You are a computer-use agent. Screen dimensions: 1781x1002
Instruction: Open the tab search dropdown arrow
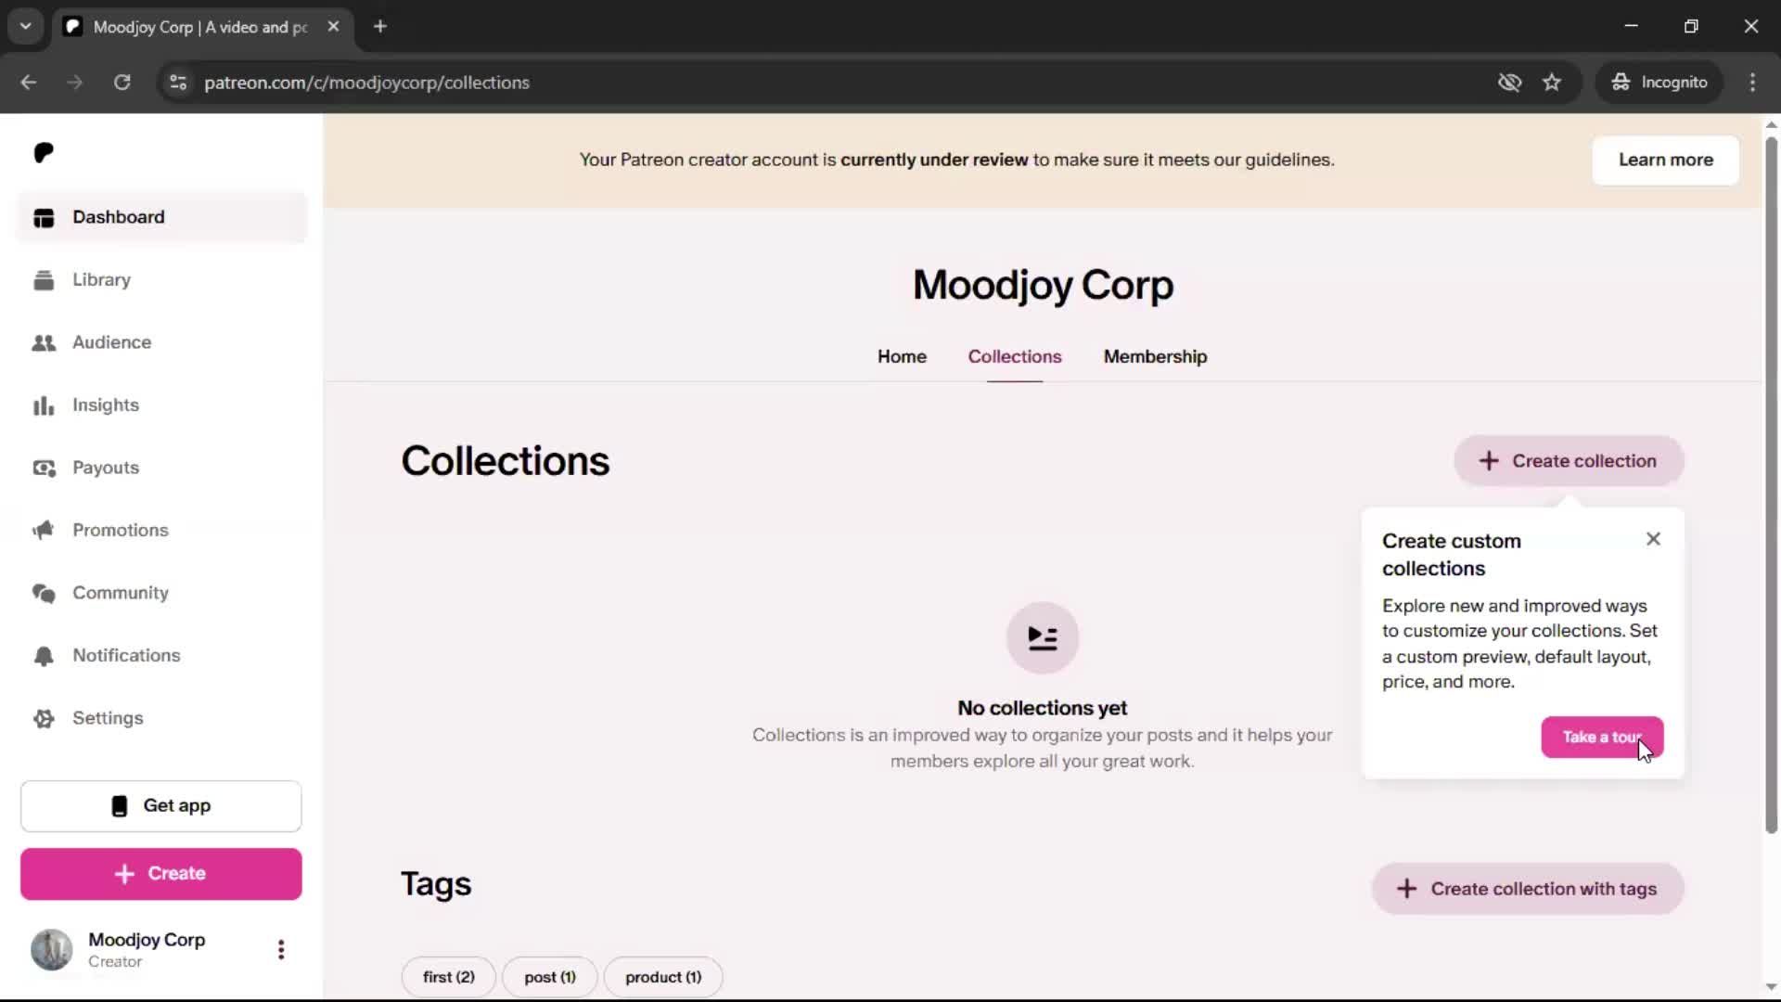pyautogui.click(x=26, y=27)
